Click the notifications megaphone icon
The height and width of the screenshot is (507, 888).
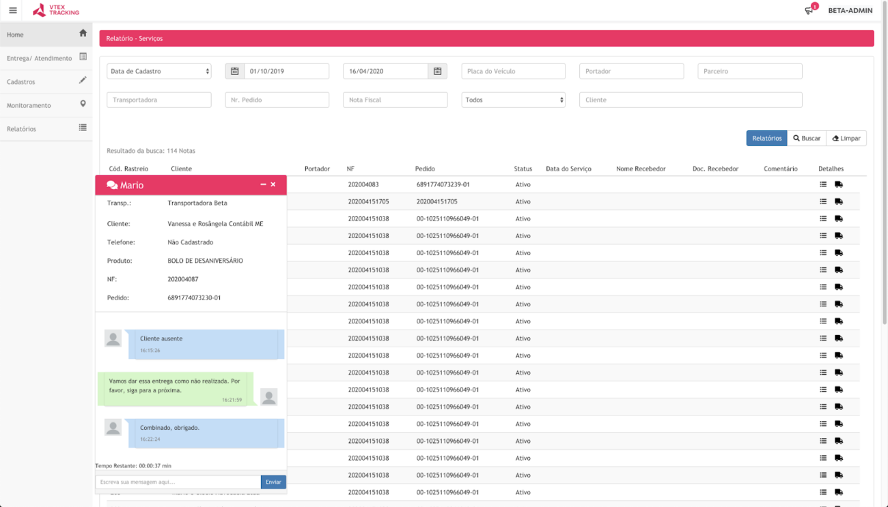pos(809,10)
